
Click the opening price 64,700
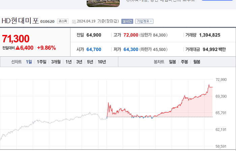tap(94, 49)
